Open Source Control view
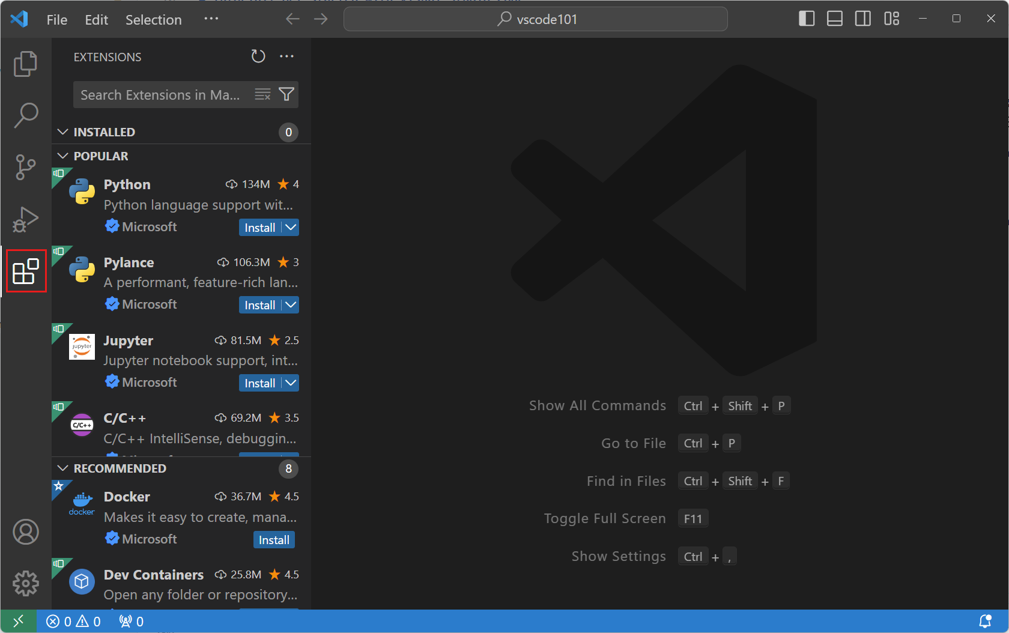 tap(25, 167)
